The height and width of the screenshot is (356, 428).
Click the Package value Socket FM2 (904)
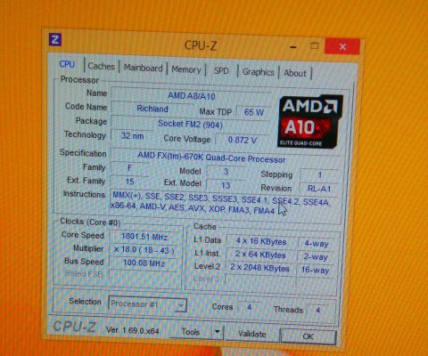tap(190, 124)
